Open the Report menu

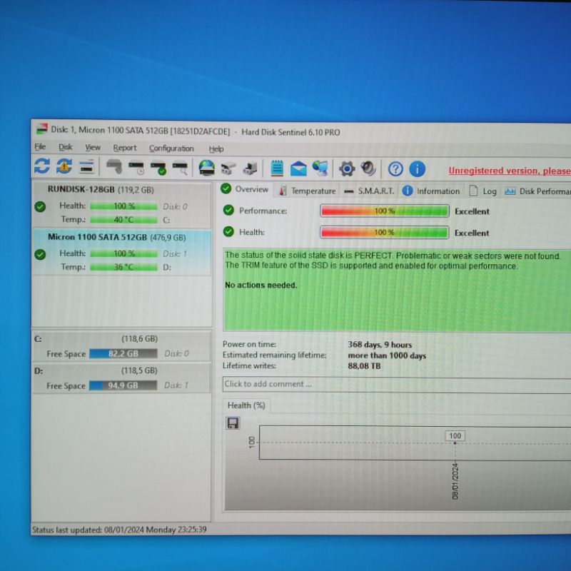click(124, 148)
